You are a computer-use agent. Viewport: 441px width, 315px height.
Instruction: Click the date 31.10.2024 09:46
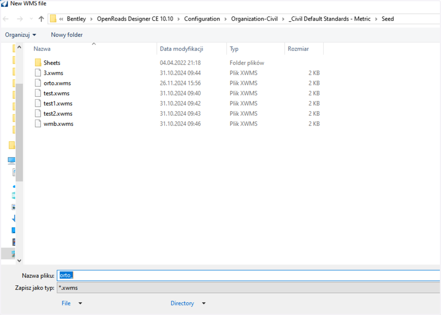[180, 124]
